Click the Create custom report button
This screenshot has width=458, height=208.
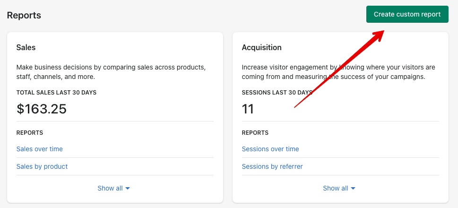(407, 14)
